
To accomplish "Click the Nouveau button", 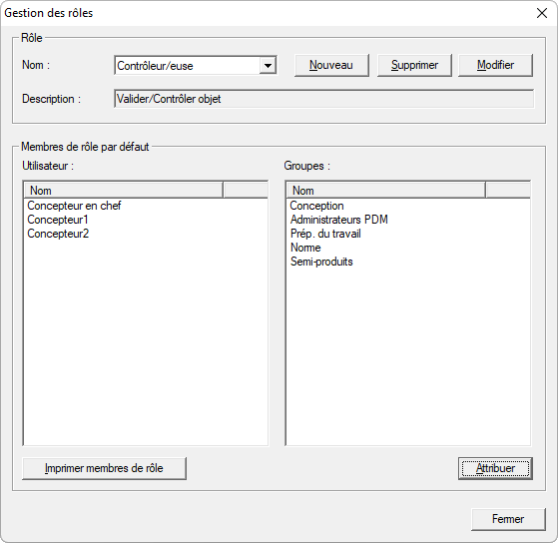I will point(331,65).
